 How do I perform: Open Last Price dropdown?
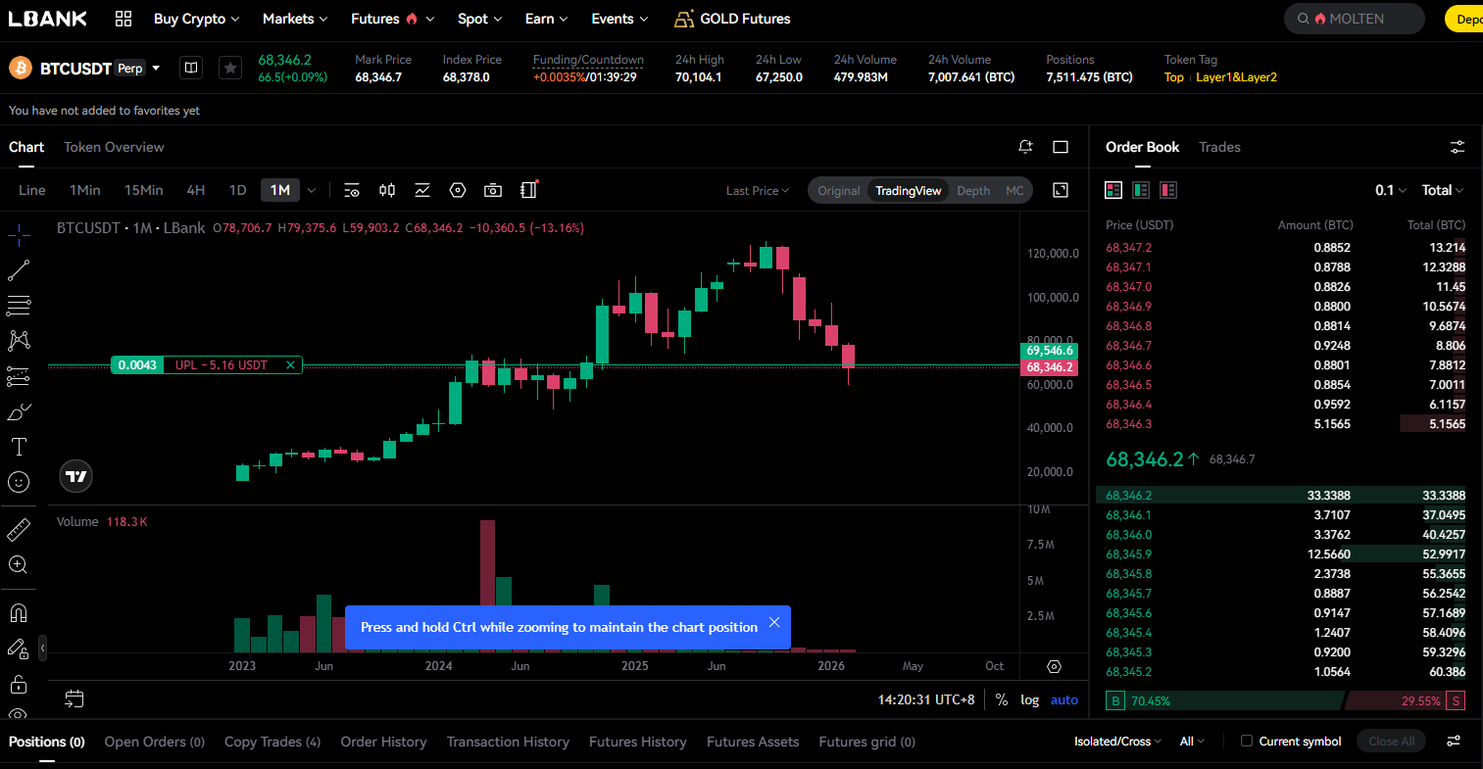point(758,191)
